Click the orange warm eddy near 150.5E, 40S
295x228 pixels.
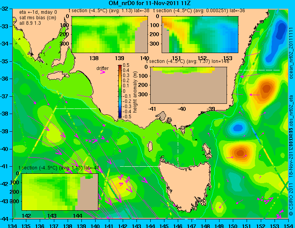240,153
